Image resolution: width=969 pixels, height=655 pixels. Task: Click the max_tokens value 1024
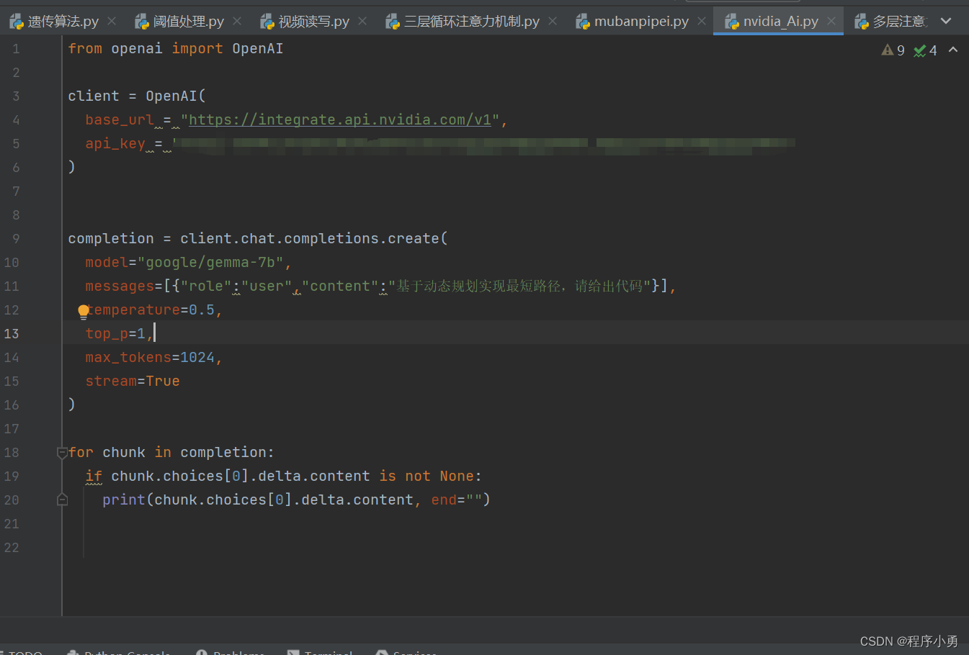[197, 358]
